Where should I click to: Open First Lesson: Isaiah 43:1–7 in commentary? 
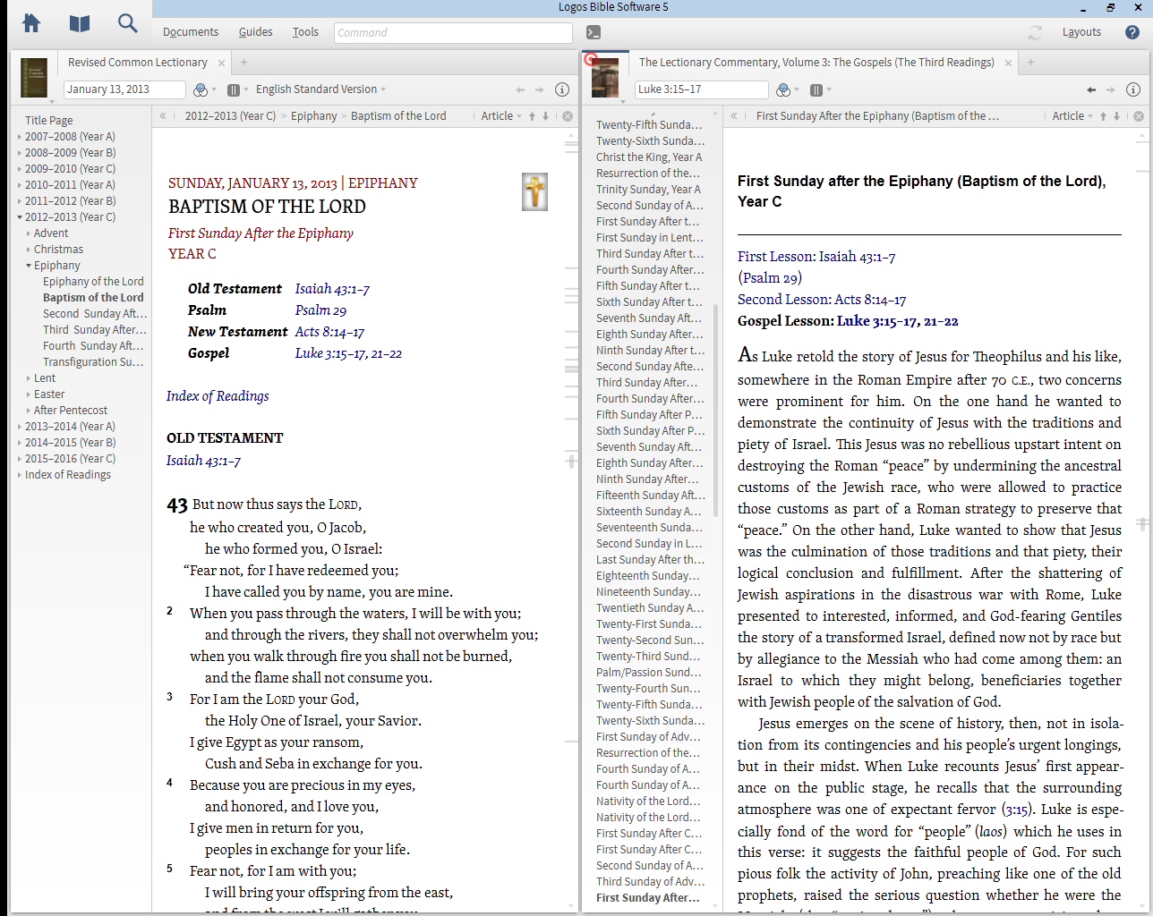(816, 257)
